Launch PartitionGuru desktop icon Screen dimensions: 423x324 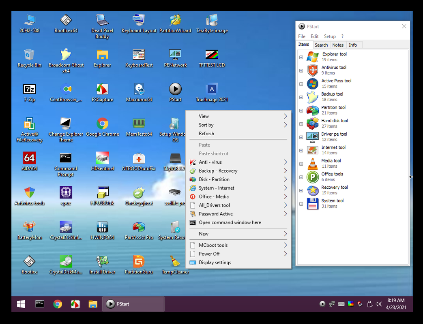[x=139, y=265]
